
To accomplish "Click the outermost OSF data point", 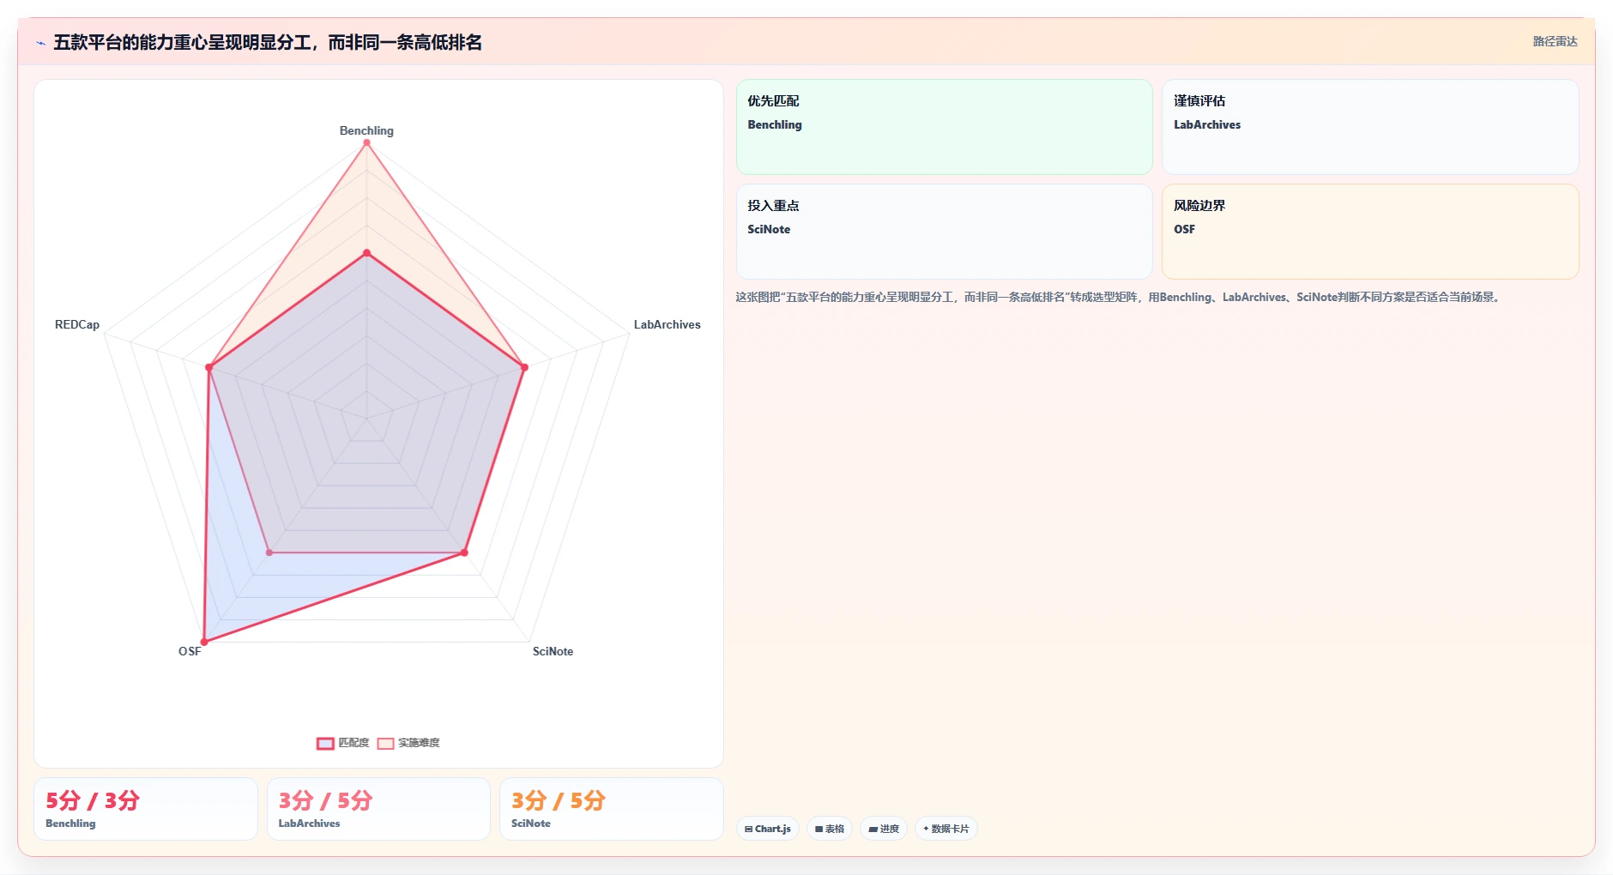I will [x=204, y=642].
